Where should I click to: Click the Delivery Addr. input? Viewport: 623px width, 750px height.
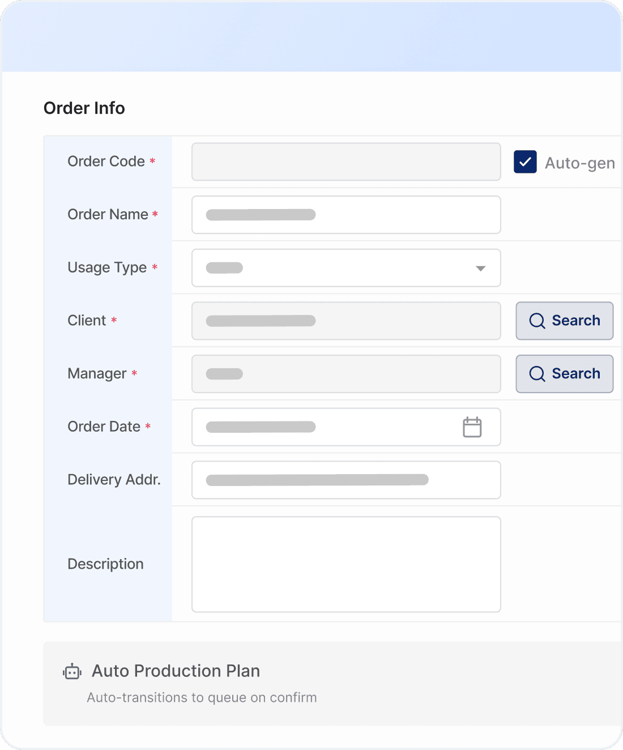point(346,480)
